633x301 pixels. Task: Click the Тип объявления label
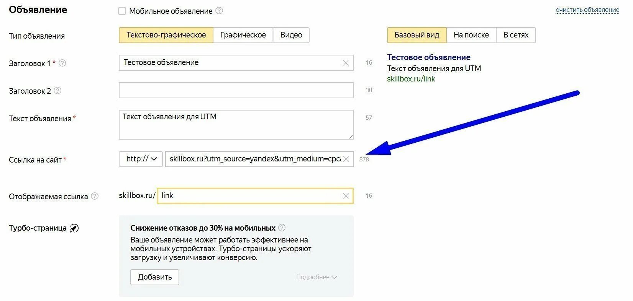point(37,36)
